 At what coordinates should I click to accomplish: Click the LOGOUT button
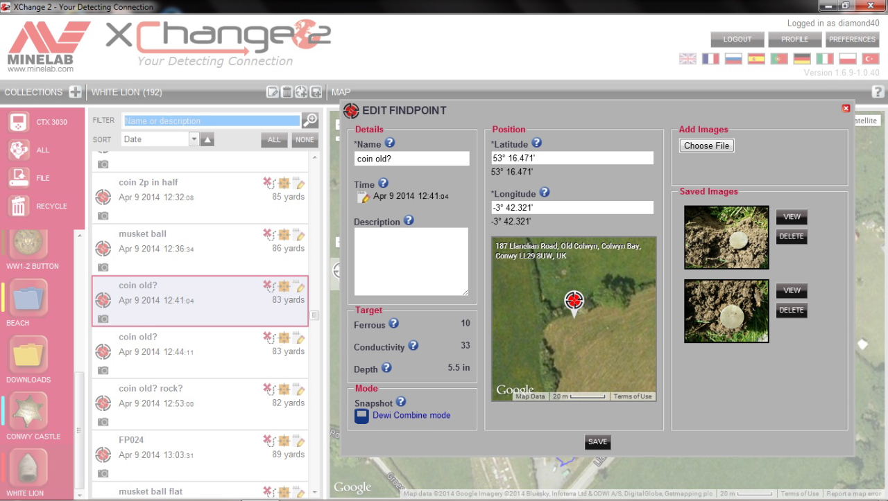click(737, 39)
